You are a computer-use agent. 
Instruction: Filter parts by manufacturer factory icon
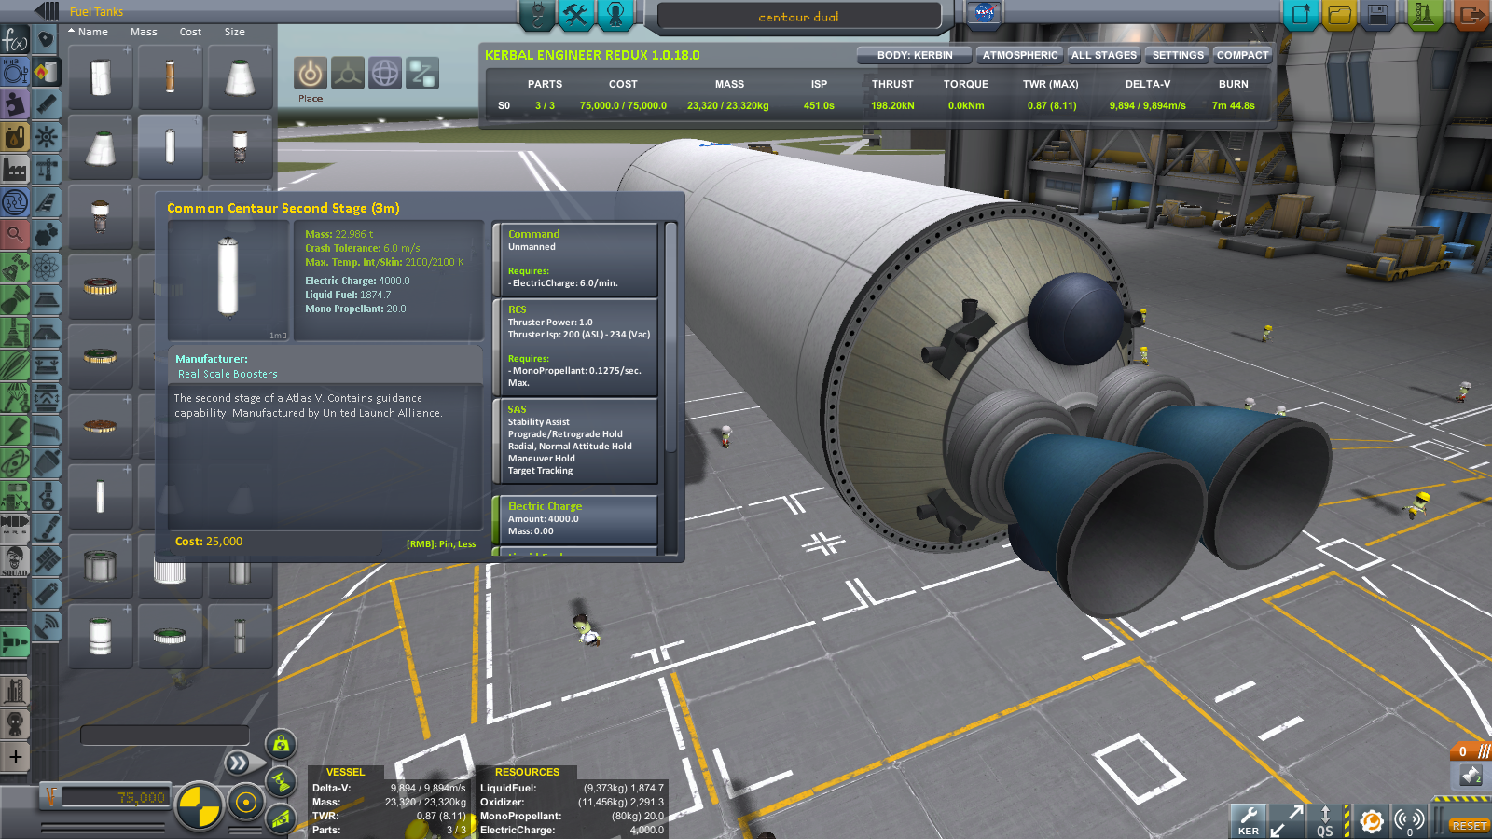tap(15, 169)
